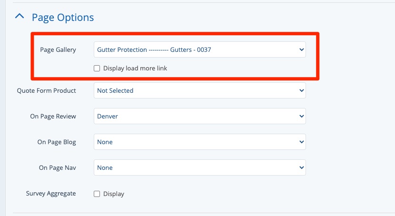The width and height of the screenshot is (395, 216).
Task: Click the Quote Form Product field label
Action: (x=47, y=90)
